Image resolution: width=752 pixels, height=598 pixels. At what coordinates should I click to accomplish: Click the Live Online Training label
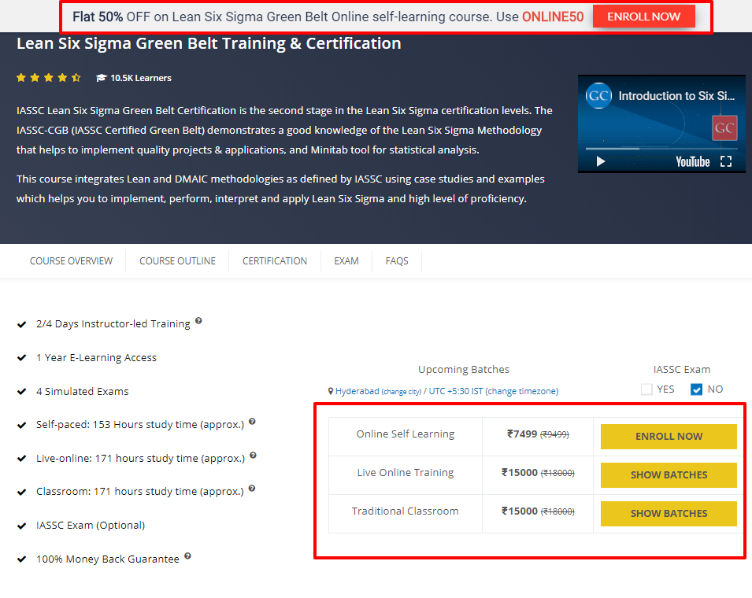406,472
